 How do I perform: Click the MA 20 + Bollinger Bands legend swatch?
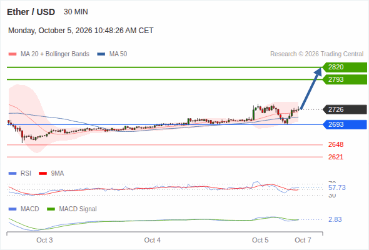tap(13, 54)
